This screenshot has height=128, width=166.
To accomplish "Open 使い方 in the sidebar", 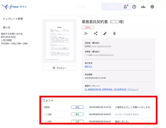I will (x=7, y=27).
